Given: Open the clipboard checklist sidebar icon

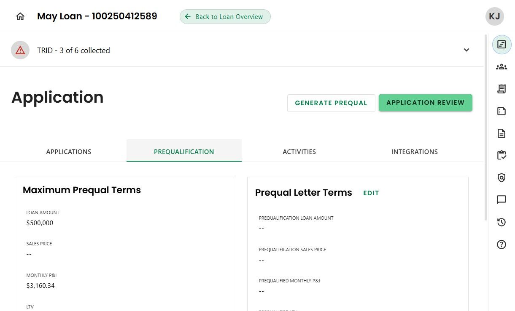Looking at the screenshot, I should (x=502, y=155).
